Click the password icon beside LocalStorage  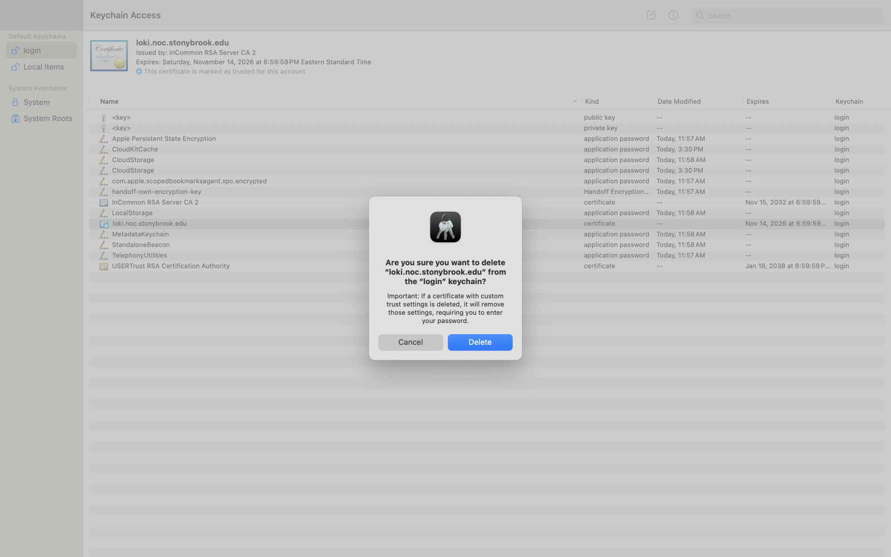pos(104,213)
